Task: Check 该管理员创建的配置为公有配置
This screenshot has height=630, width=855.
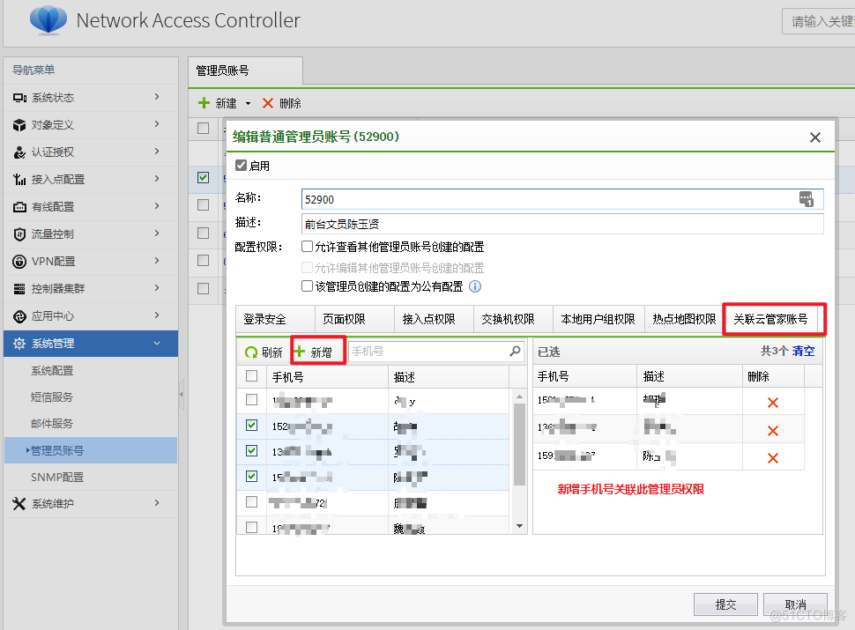Action: (x=307, y=286)
